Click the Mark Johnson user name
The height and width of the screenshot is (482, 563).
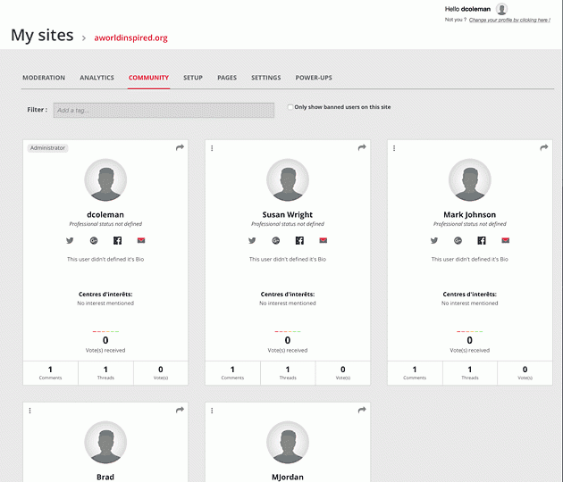470,214
